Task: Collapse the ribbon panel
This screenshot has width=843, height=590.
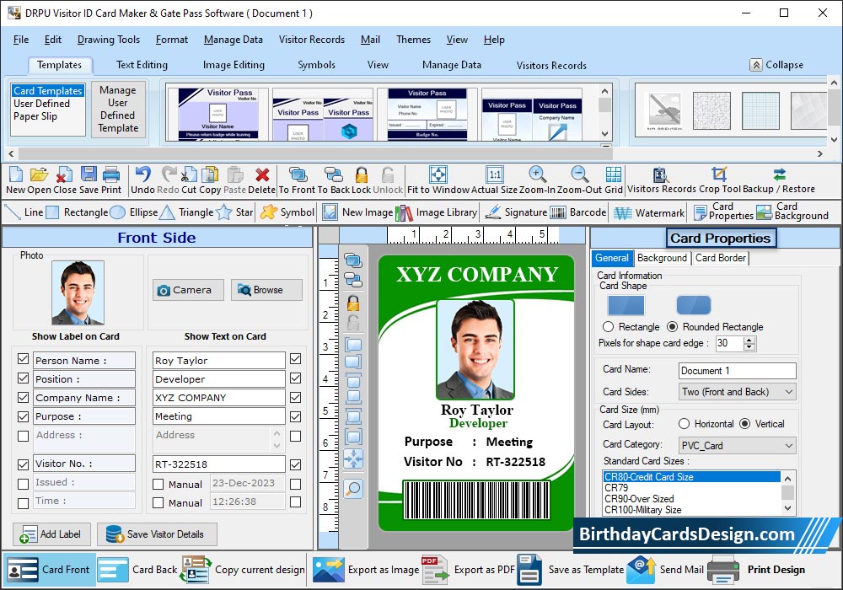Action: click(x=776, y=65)
